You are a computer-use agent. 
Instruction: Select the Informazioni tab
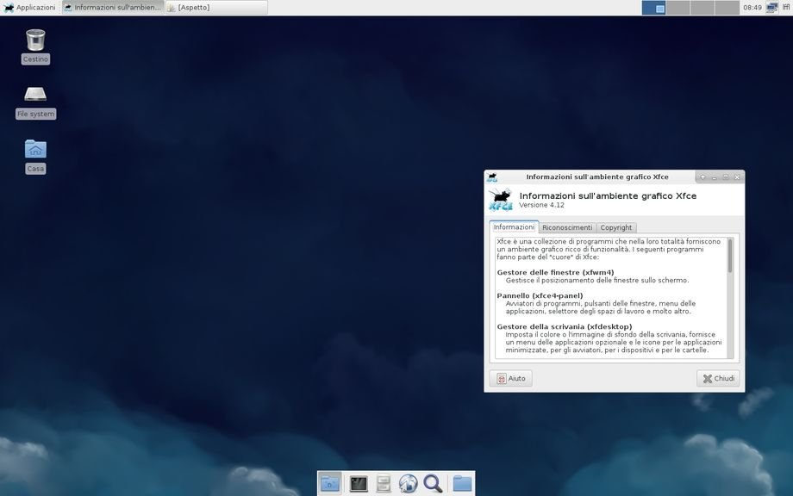tap(514, 227)
